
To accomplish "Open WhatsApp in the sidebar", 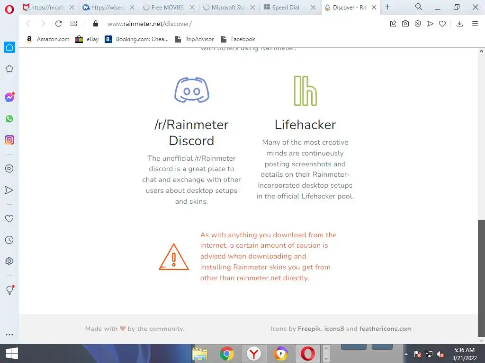I will pyautogui.click(x=9, y=119).
